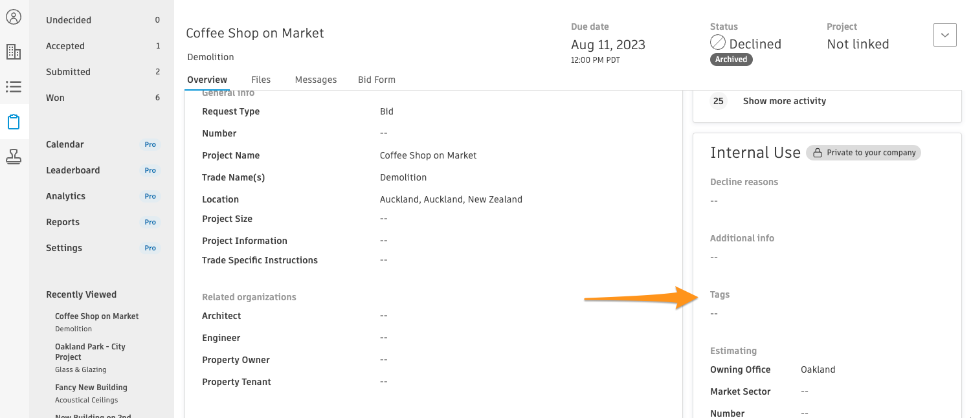Filter bids by Submitted
The image size is (971, 418).
click(x=68, y=72)
